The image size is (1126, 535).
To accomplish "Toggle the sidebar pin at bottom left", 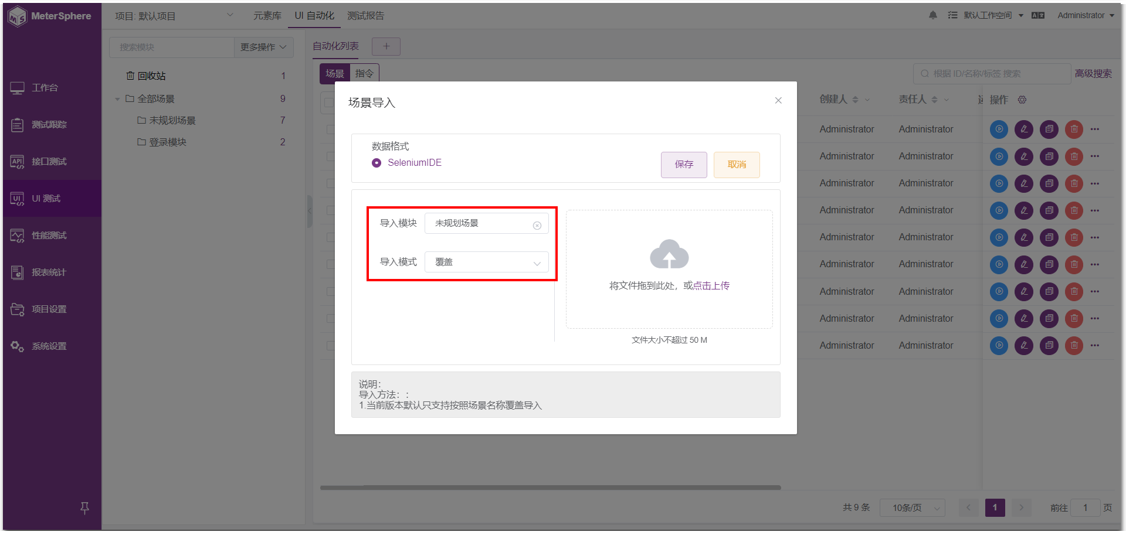I will (85, 508).
